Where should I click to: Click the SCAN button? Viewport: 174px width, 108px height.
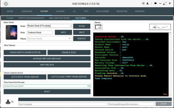tap(82, 26)
